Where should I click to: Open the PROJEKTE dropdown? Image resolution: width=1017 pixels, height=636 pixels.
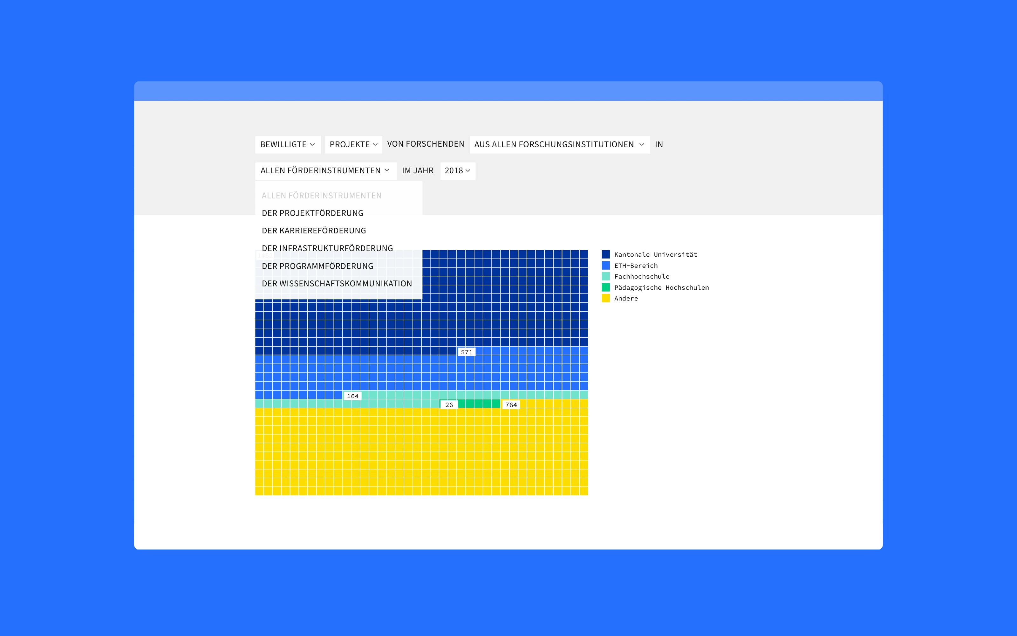(x=353, y=144)
